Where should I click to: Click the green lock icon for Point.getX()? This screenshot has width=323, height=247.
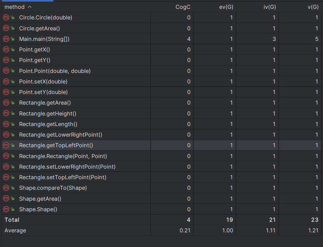[x=13, y=50]
